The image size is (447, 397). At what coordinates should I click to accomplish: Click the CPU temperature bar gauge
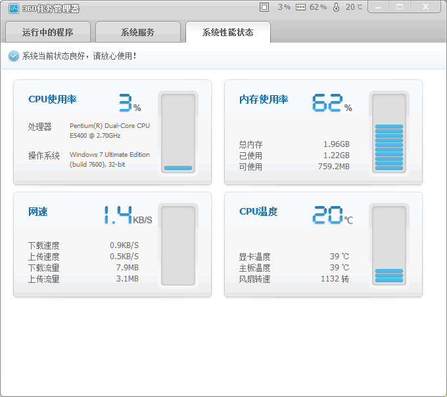(x=388, y=246)
